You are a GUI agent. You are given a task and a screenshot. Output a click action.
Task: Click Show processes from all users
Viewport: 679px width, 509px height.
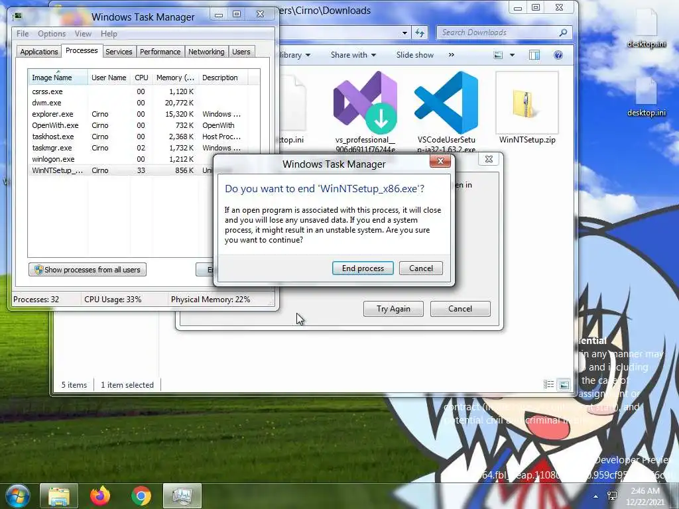point(88,270)
